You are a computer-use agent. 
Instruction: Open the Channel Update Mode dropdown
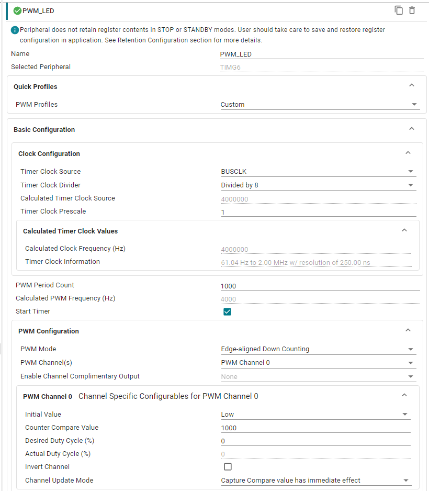pos(315,481)
